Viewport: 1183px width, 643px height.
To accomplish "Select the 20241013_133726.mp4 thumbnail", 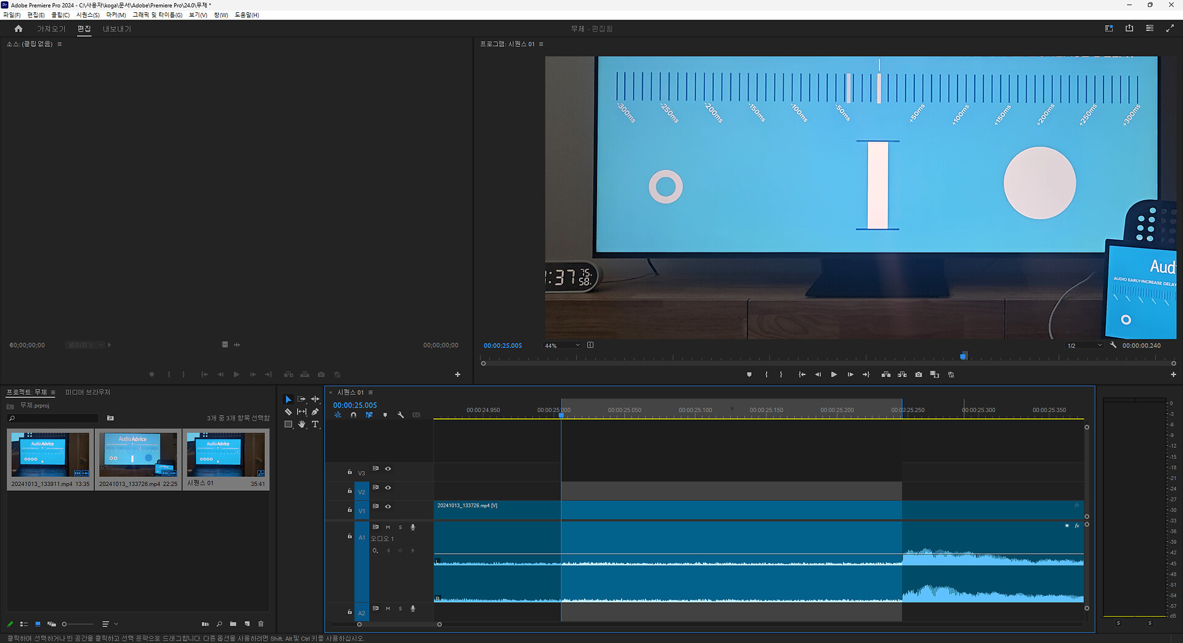I will pyautogui.click(x=138, y=455).
